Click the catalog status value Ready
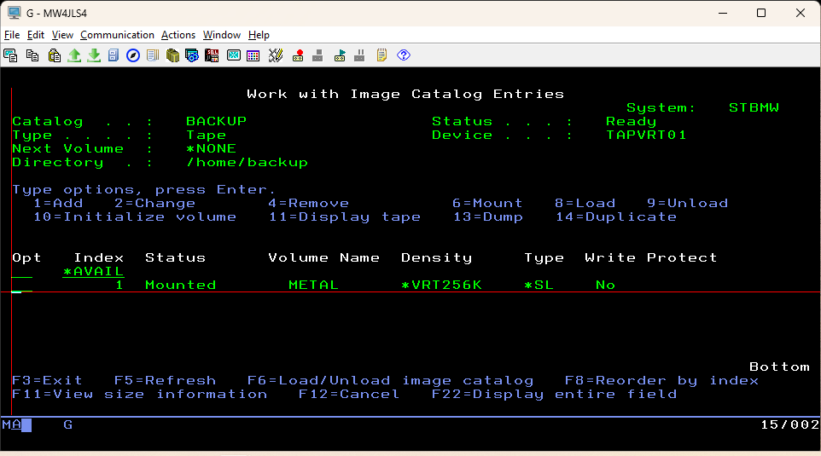Image resolution: width=821 pixels, height=456 pixels. coord(631,121)
